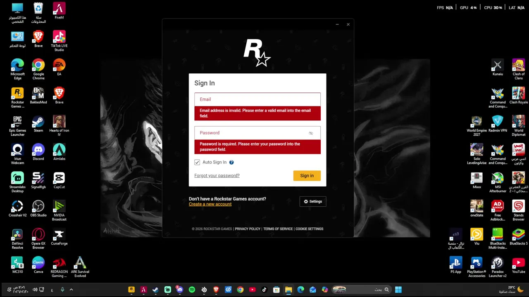Open Forgot your password link

[217, 176]
